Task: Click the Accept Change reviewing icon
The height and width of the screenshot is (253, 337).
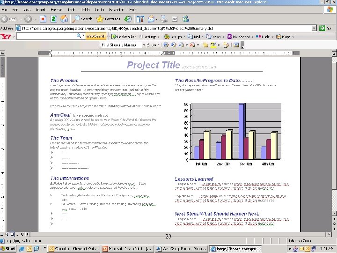Action: (182, 45)
